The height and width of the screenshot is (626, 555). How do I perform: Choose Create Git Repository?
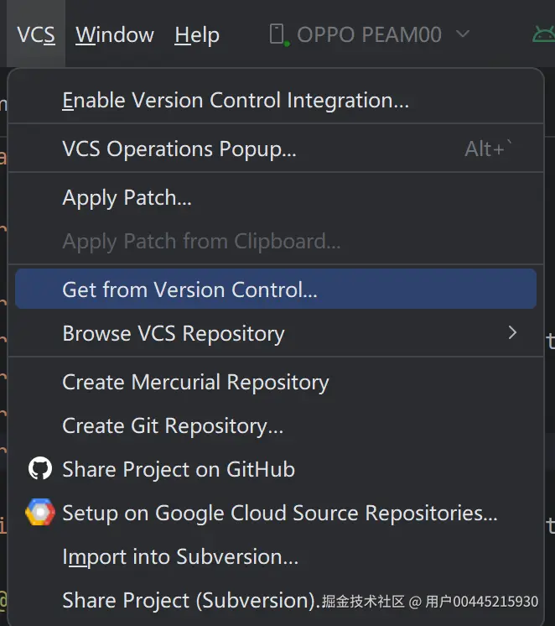tap(173, 425)
